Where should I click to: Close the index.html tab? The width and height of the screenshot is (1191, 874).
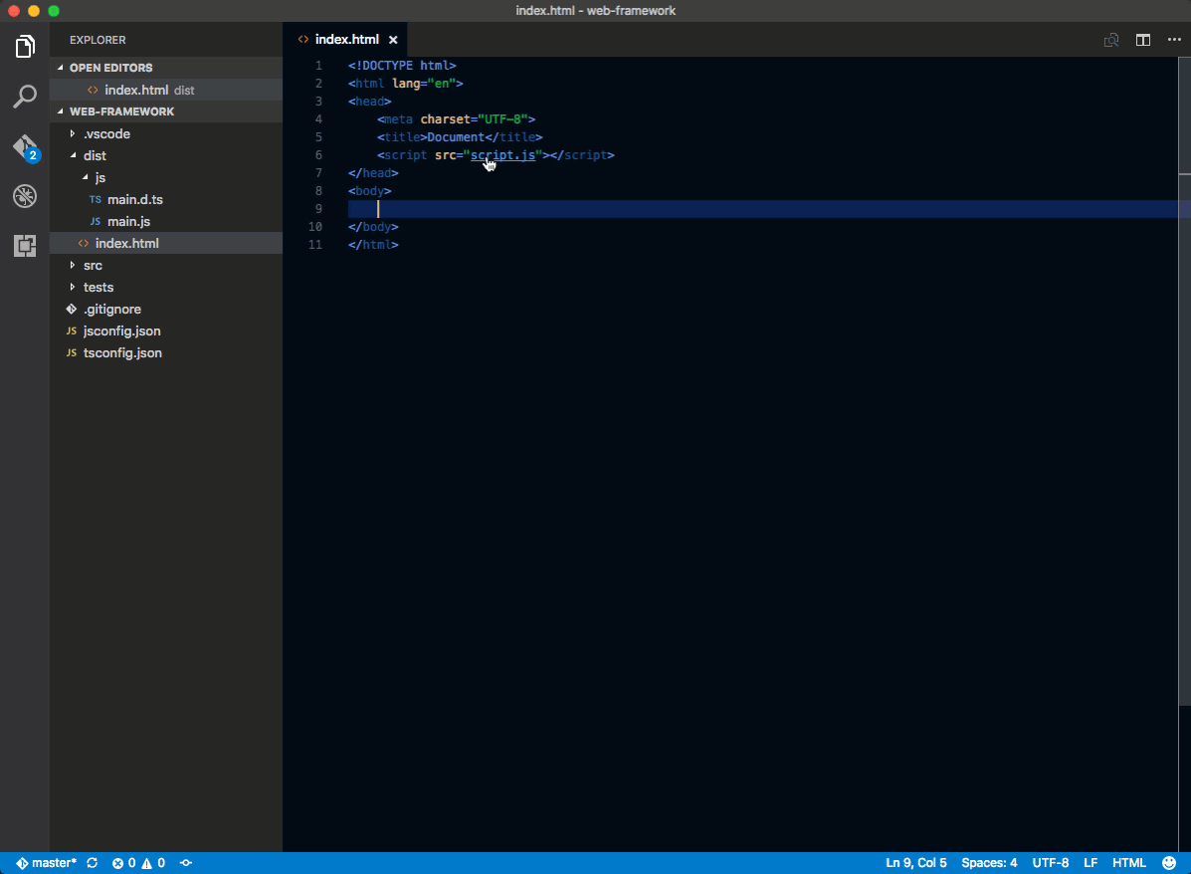(393, 40)
